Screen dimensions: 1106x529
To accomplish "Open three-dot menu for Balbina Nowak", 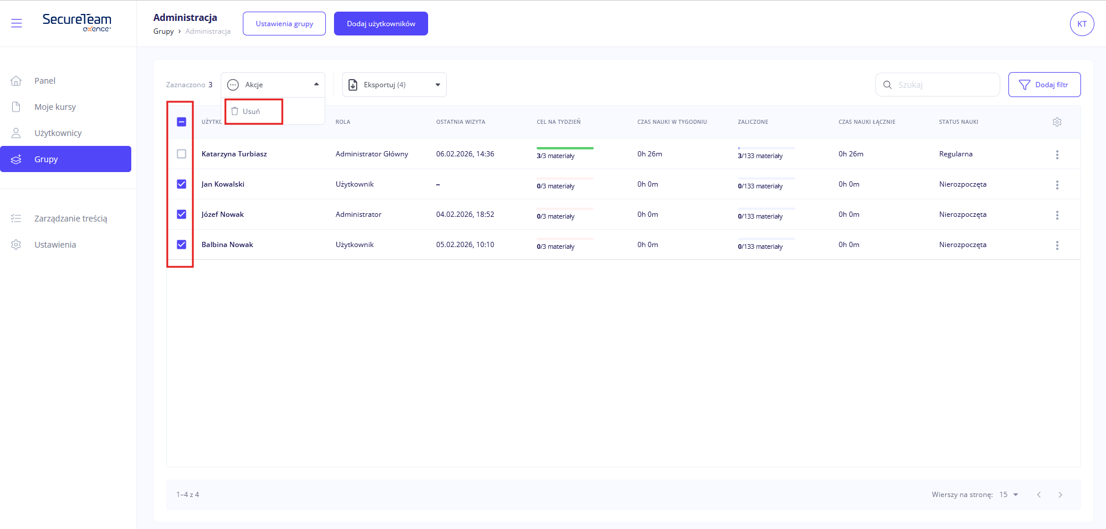I will tap(1057, 245).
